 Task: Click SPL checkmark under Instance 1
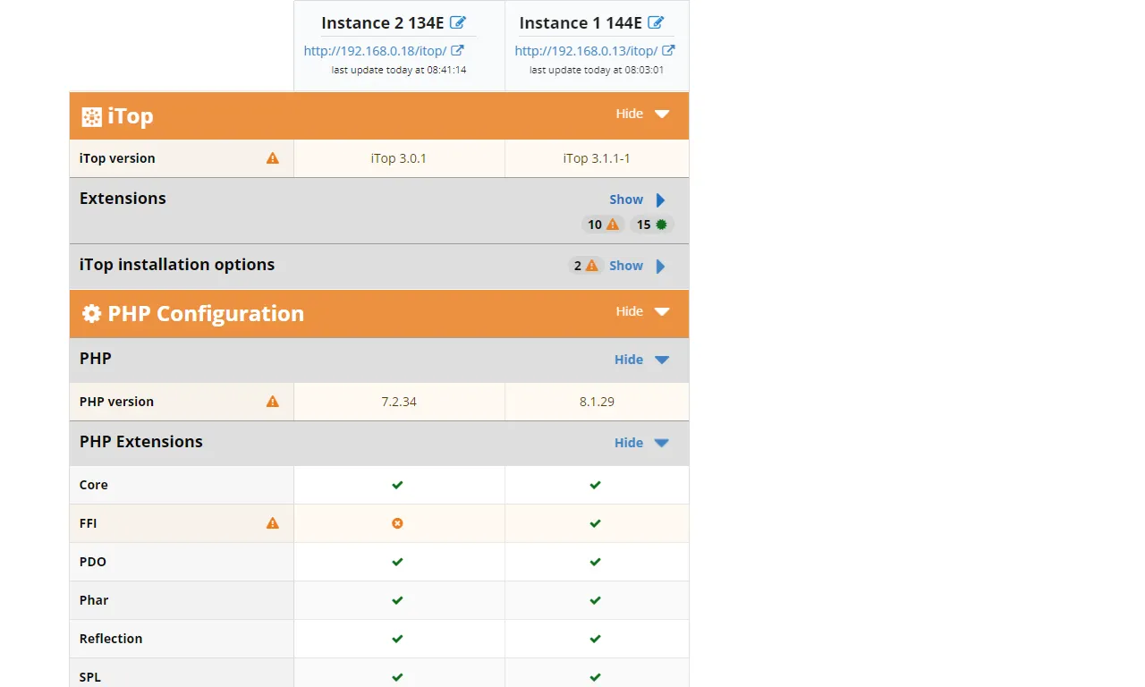click(x=595, y=677)
